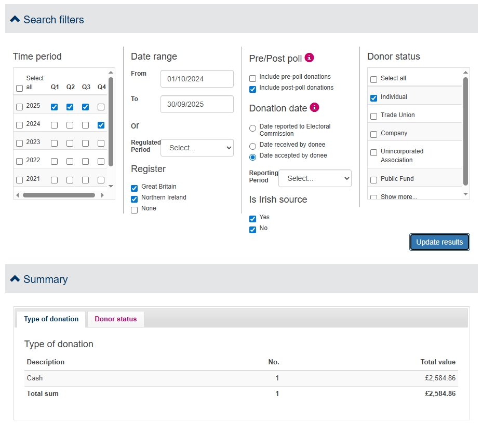The width and height of the screenshot is (482, 426).
Task: Open the Regulated Period dropdown
Action: (x=197, y=148)
